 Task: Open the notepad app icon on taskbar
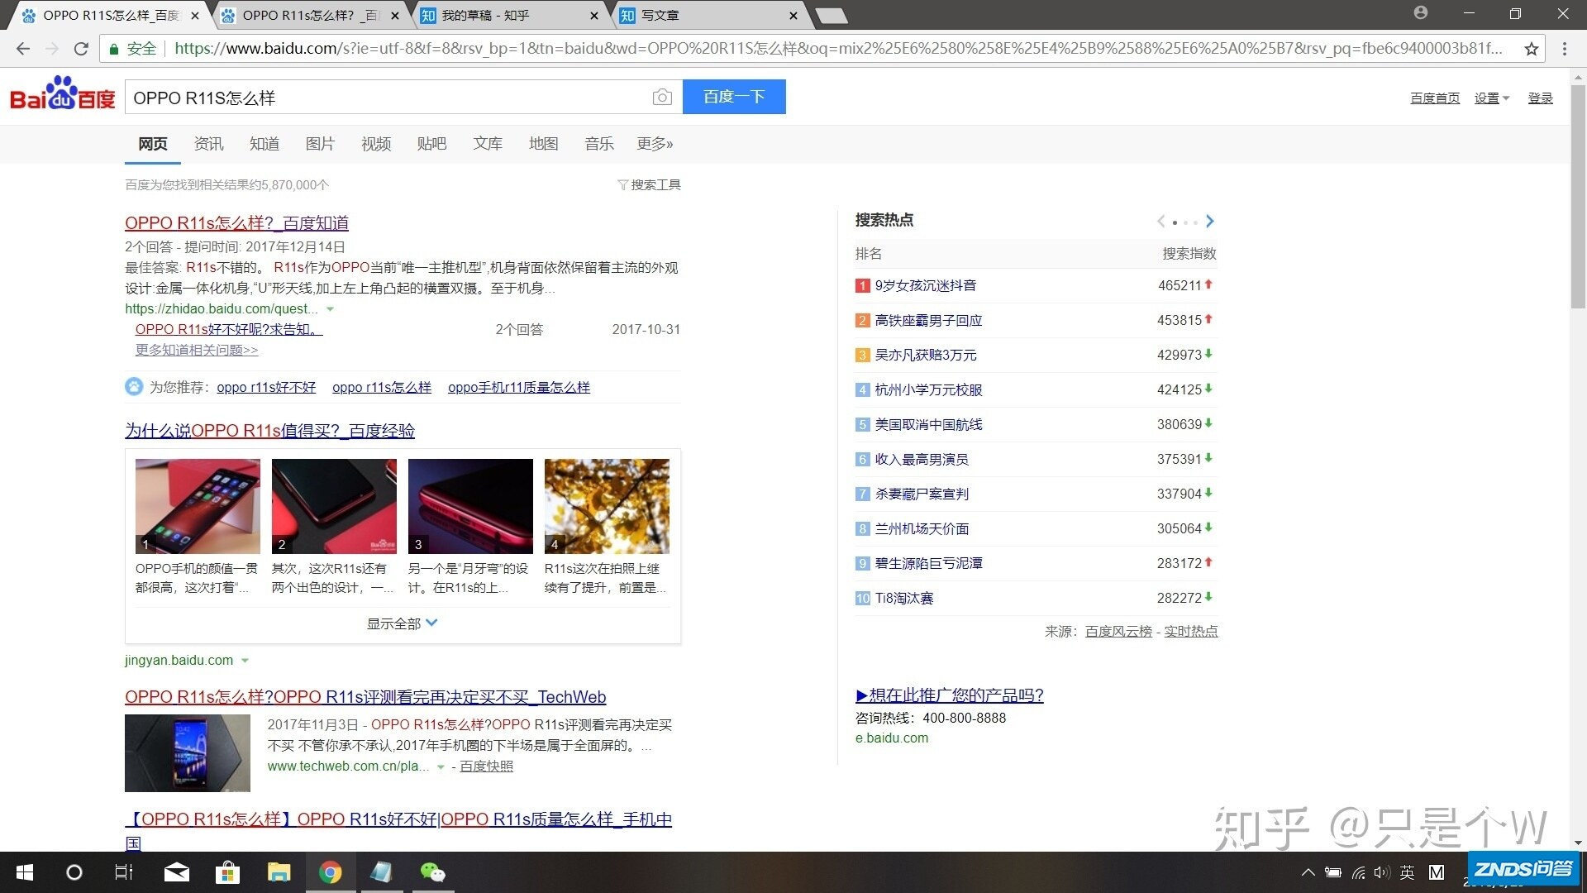381,872
